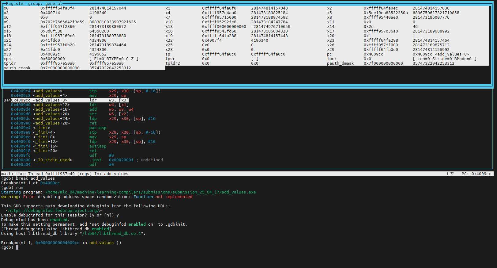Click the /lib64/libthread_db.so.1 library path
The image size is (497, 268).
[111, 234]
